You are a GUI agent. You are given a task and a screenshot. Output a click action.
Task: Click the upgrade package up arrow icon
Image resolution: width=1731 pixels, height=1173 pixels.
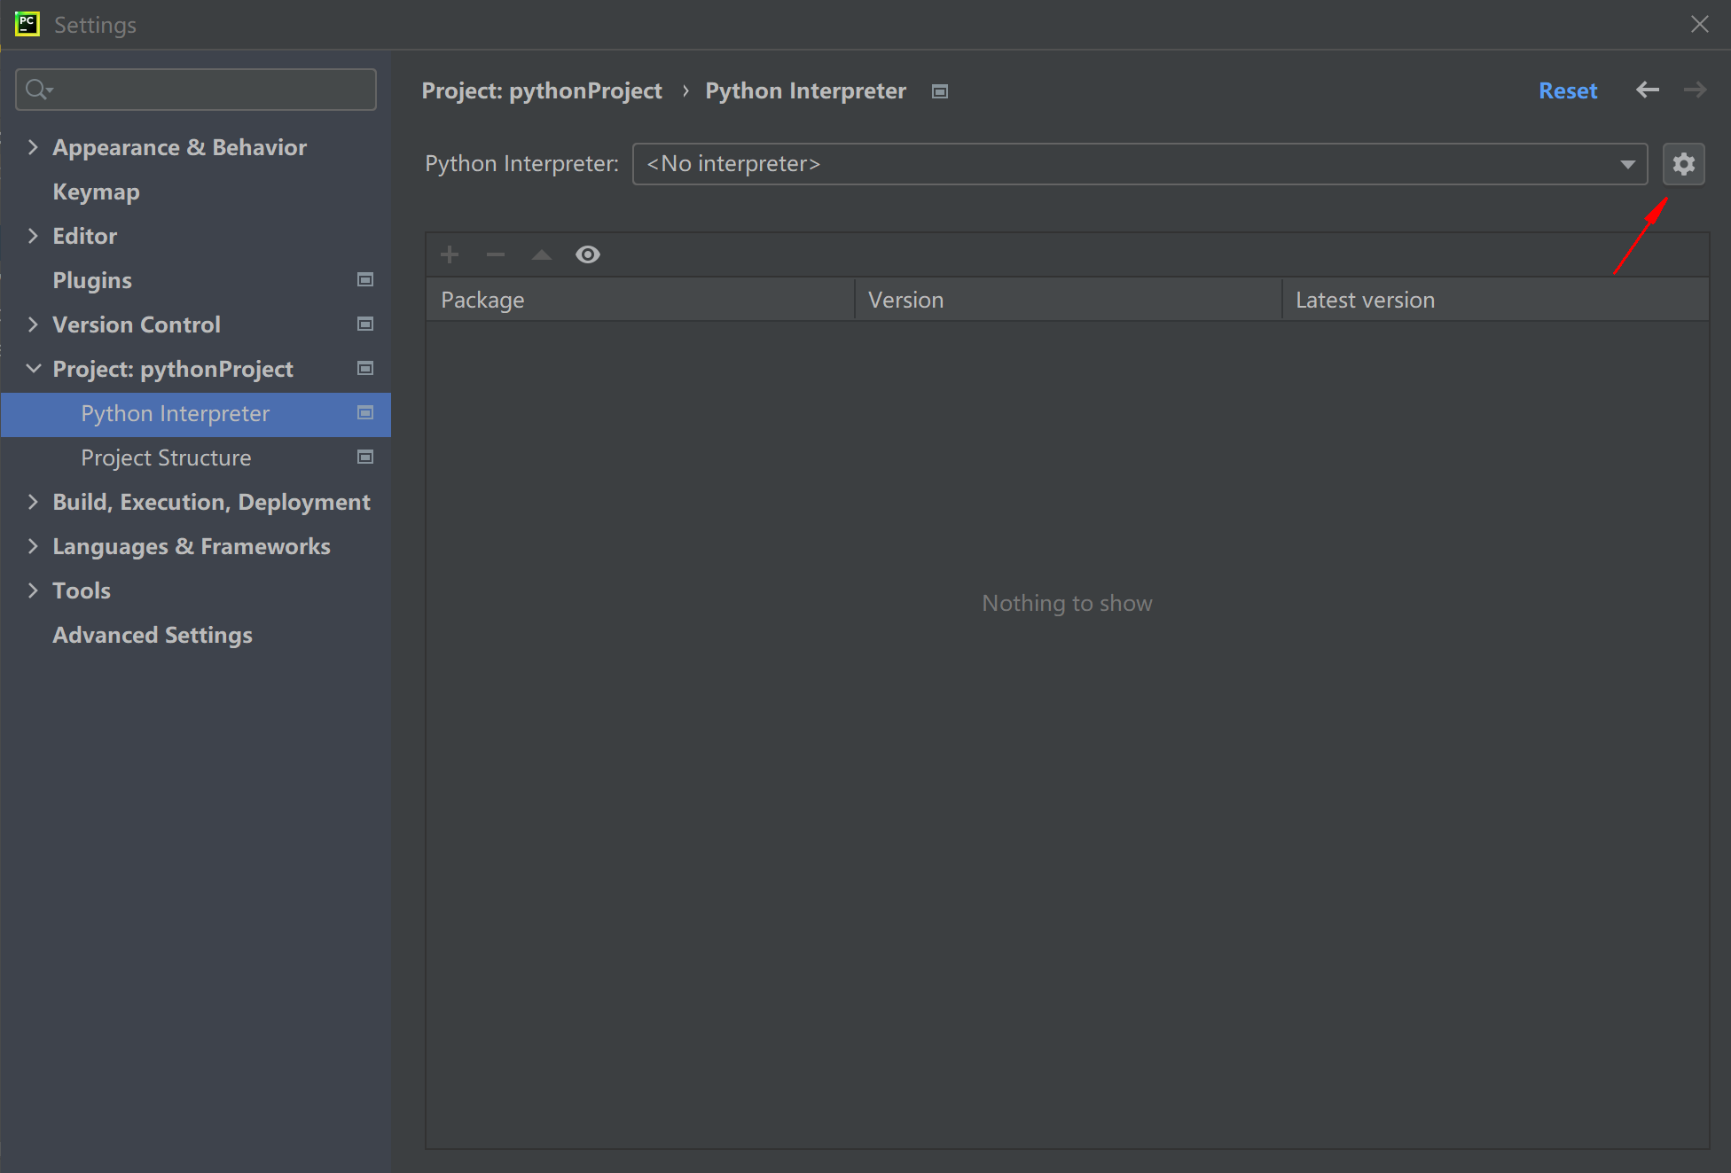click(542, 255)
